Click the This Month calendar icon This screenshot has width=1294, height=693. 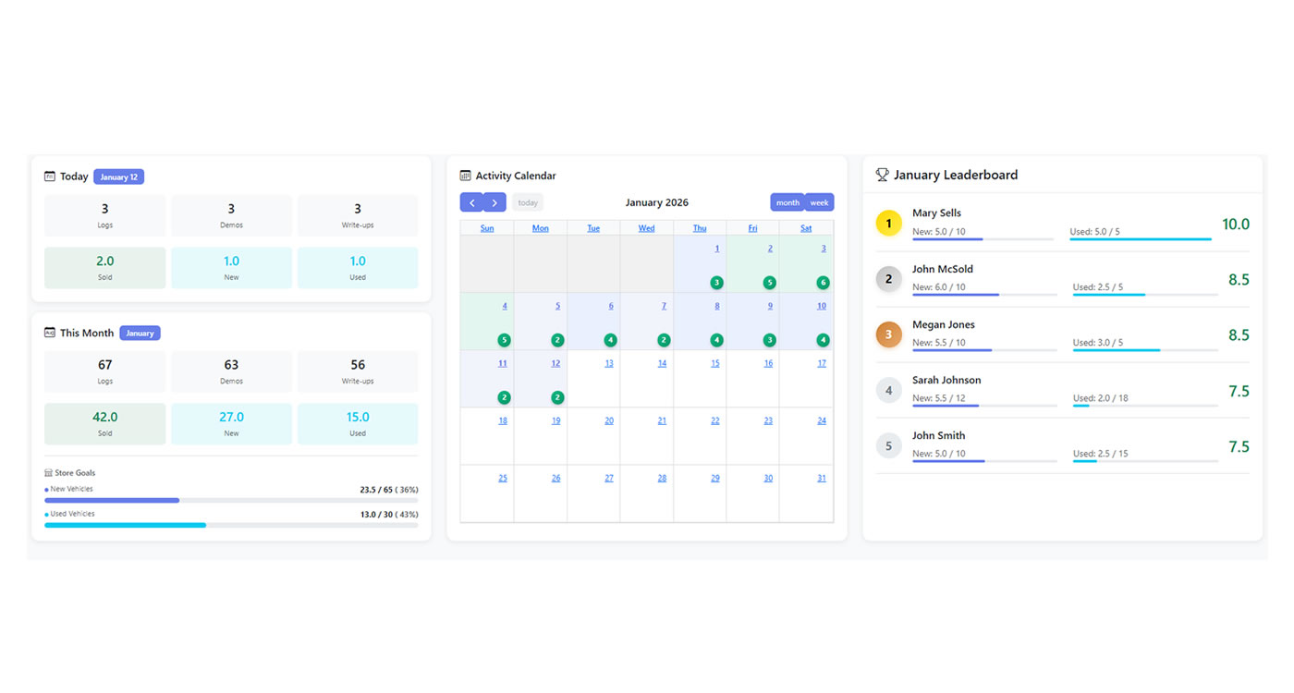click(49, 333)
